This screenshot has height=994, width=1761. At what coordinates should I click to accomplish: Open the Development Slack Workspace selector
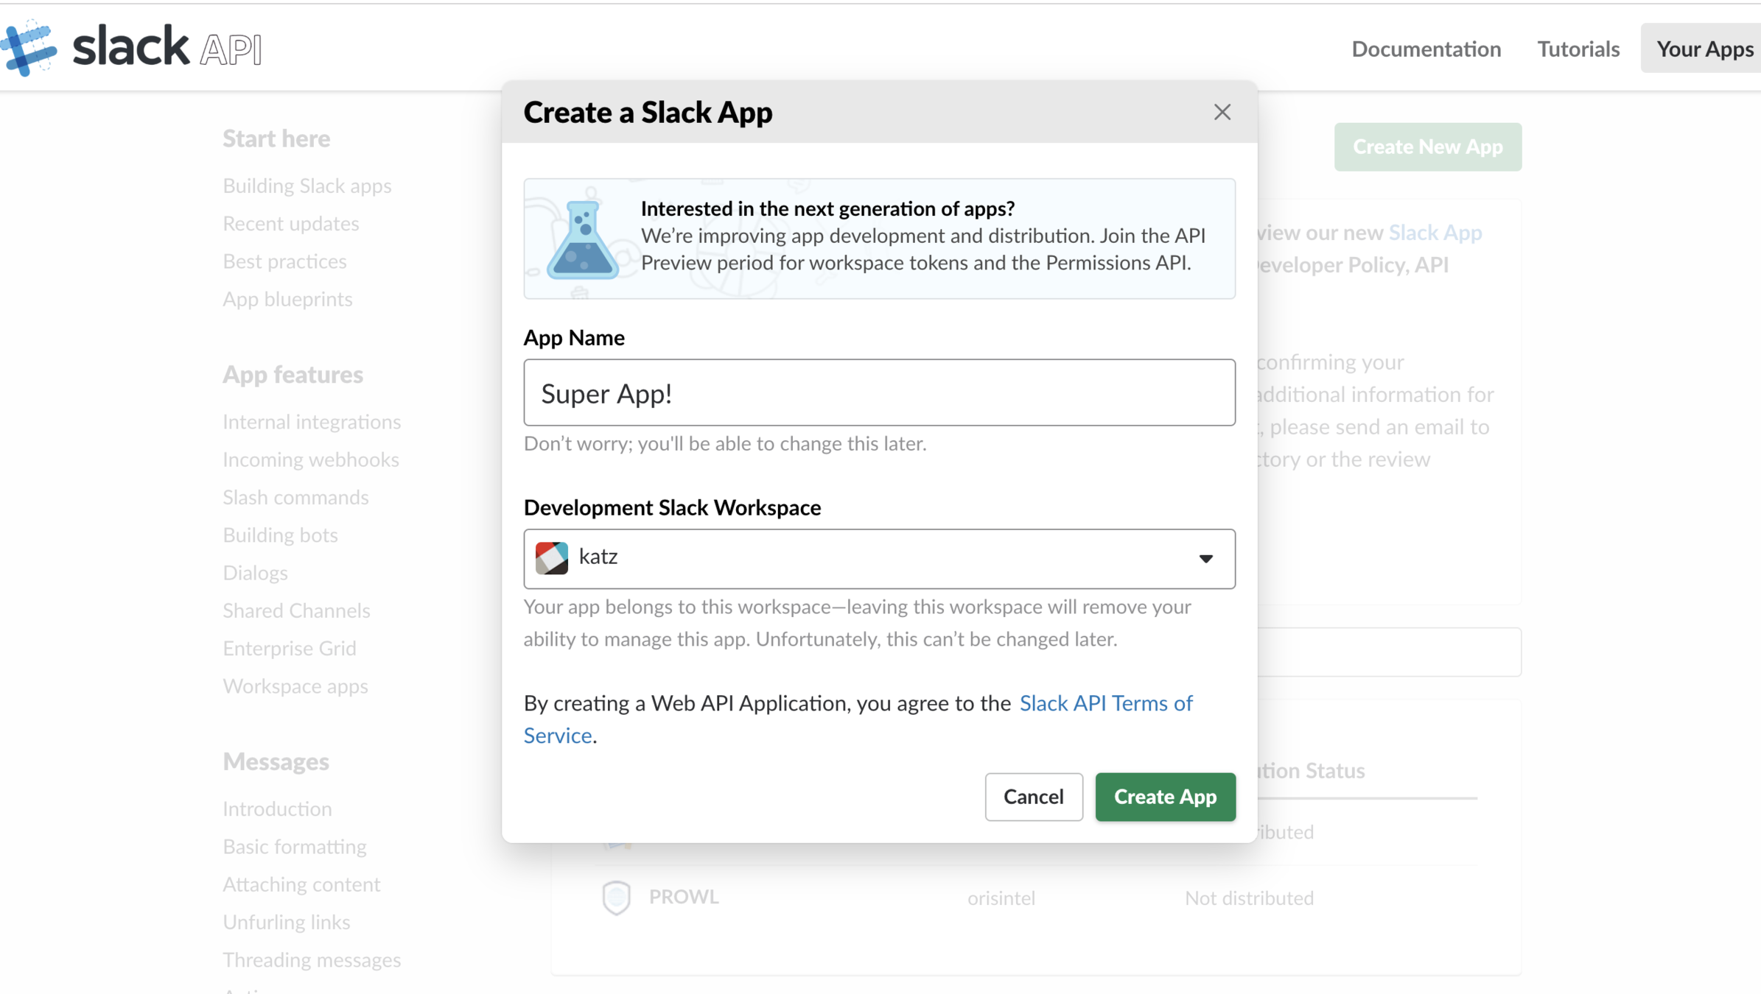878,558
